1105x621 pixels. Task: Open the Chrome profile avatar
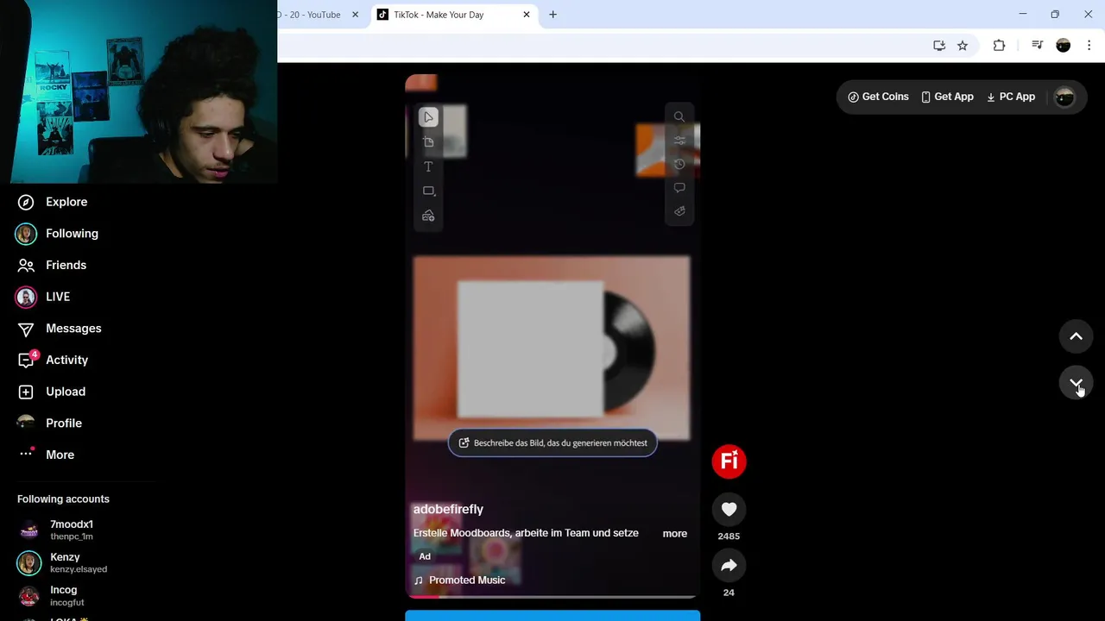[1064, 46]
